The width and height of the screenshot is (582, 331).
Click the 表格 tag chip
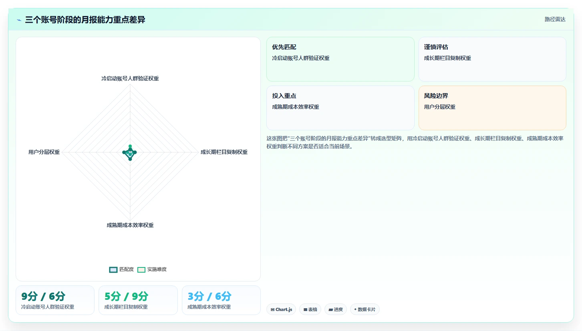(310, 309)
